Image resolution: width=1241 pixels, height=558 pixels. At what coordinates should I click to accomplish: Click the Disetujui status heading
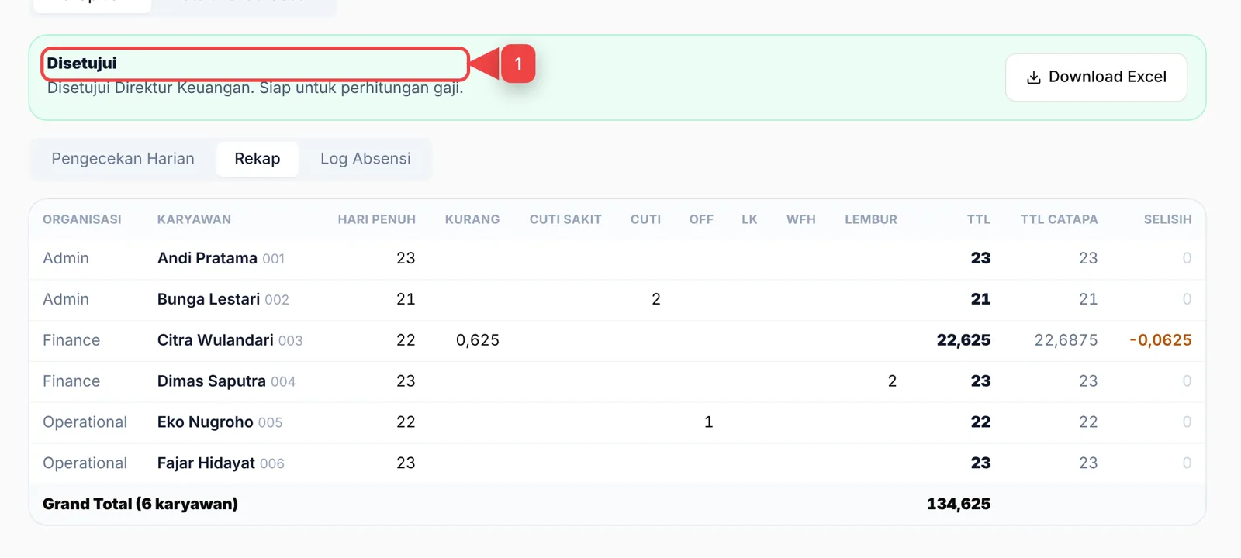click(x=81, y=64)
